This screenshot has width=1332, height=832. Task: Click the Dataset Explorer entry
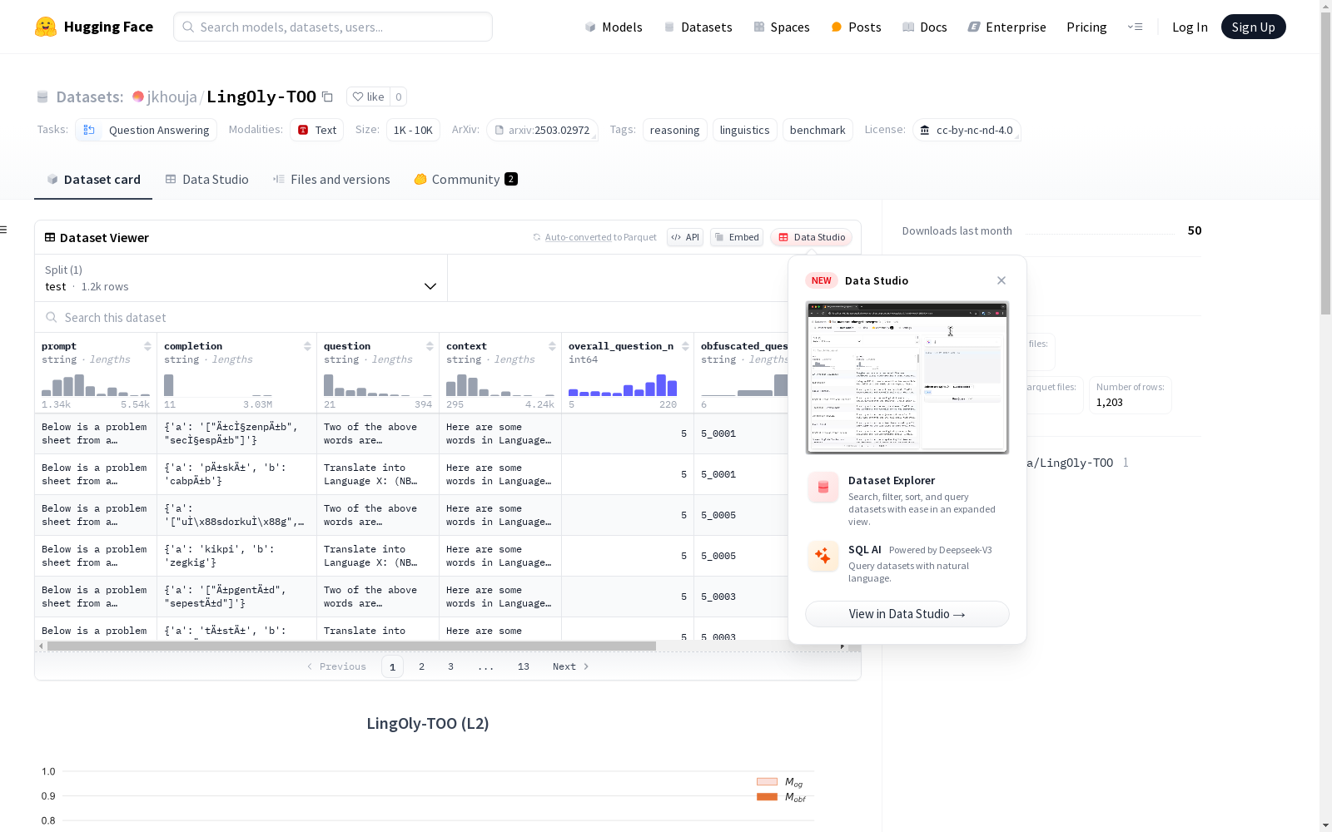click(907, 499)
